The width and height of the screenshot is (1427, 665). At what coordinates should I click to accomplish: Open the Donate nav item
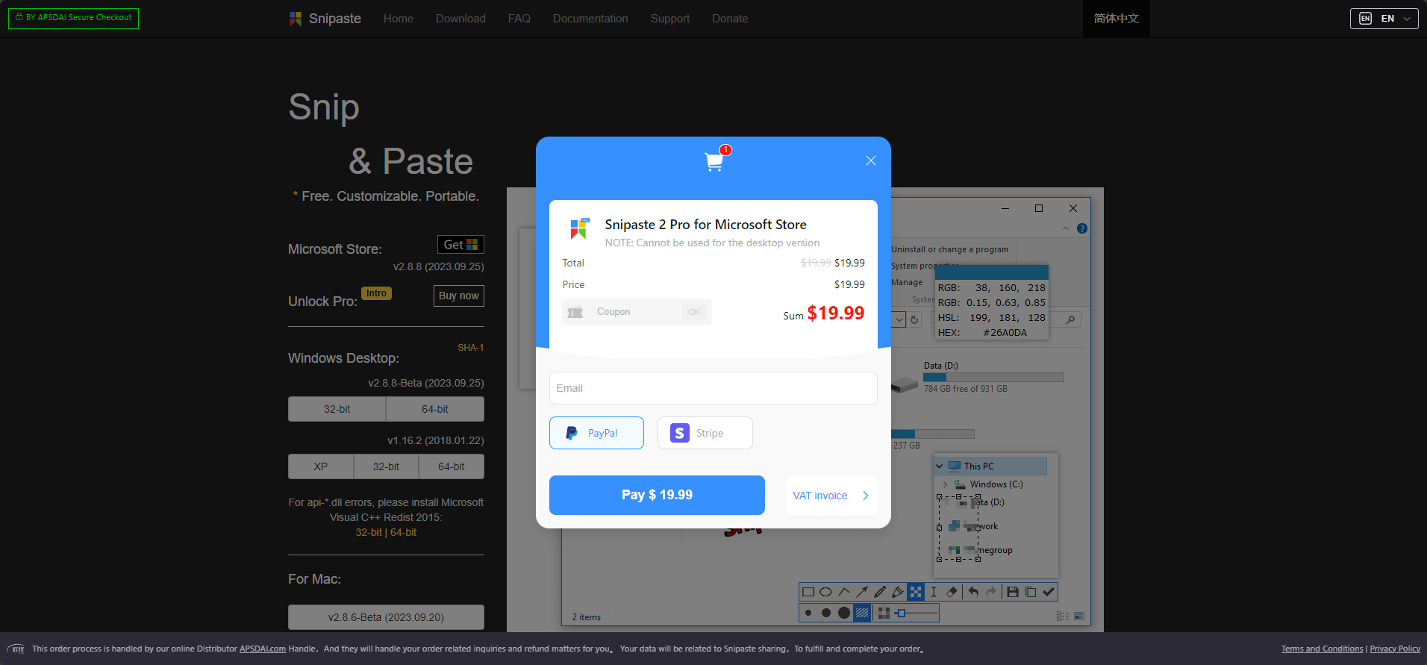[730, 19]
